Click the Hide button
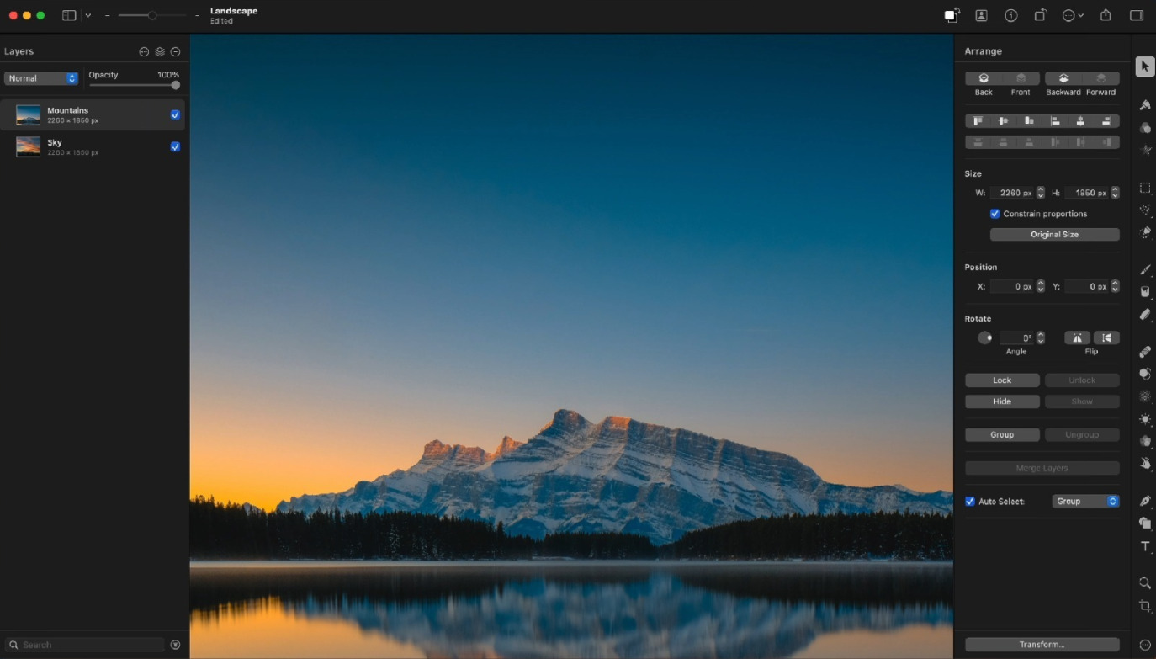The width and height of the screenshot is (1156, 659). [x=1002, y=401]
